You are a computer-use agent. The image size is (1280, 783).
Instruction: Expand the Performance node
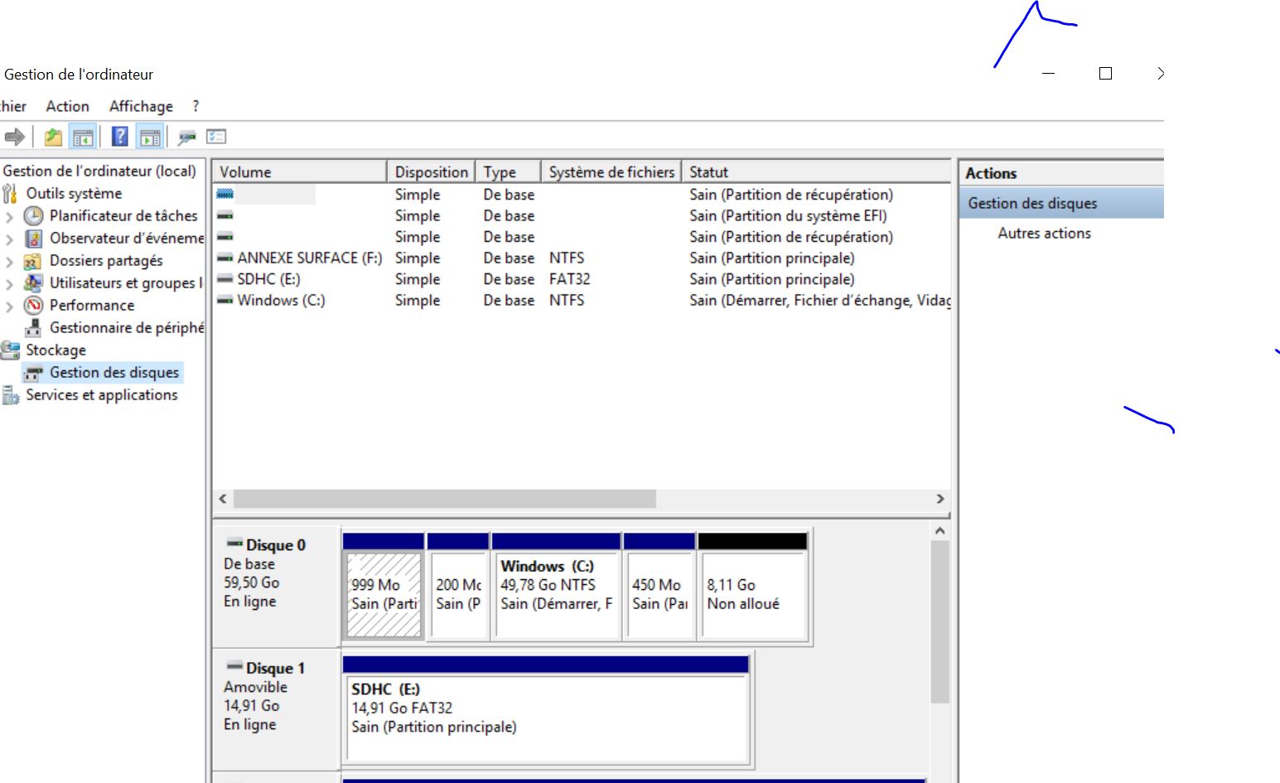coord(9,307)
